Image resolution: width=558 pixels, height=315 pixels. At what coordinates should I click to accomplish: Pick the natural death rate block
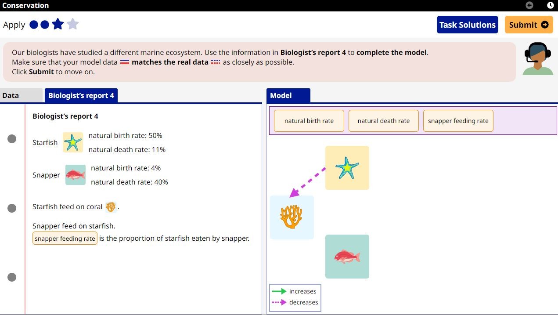(383, 121)
